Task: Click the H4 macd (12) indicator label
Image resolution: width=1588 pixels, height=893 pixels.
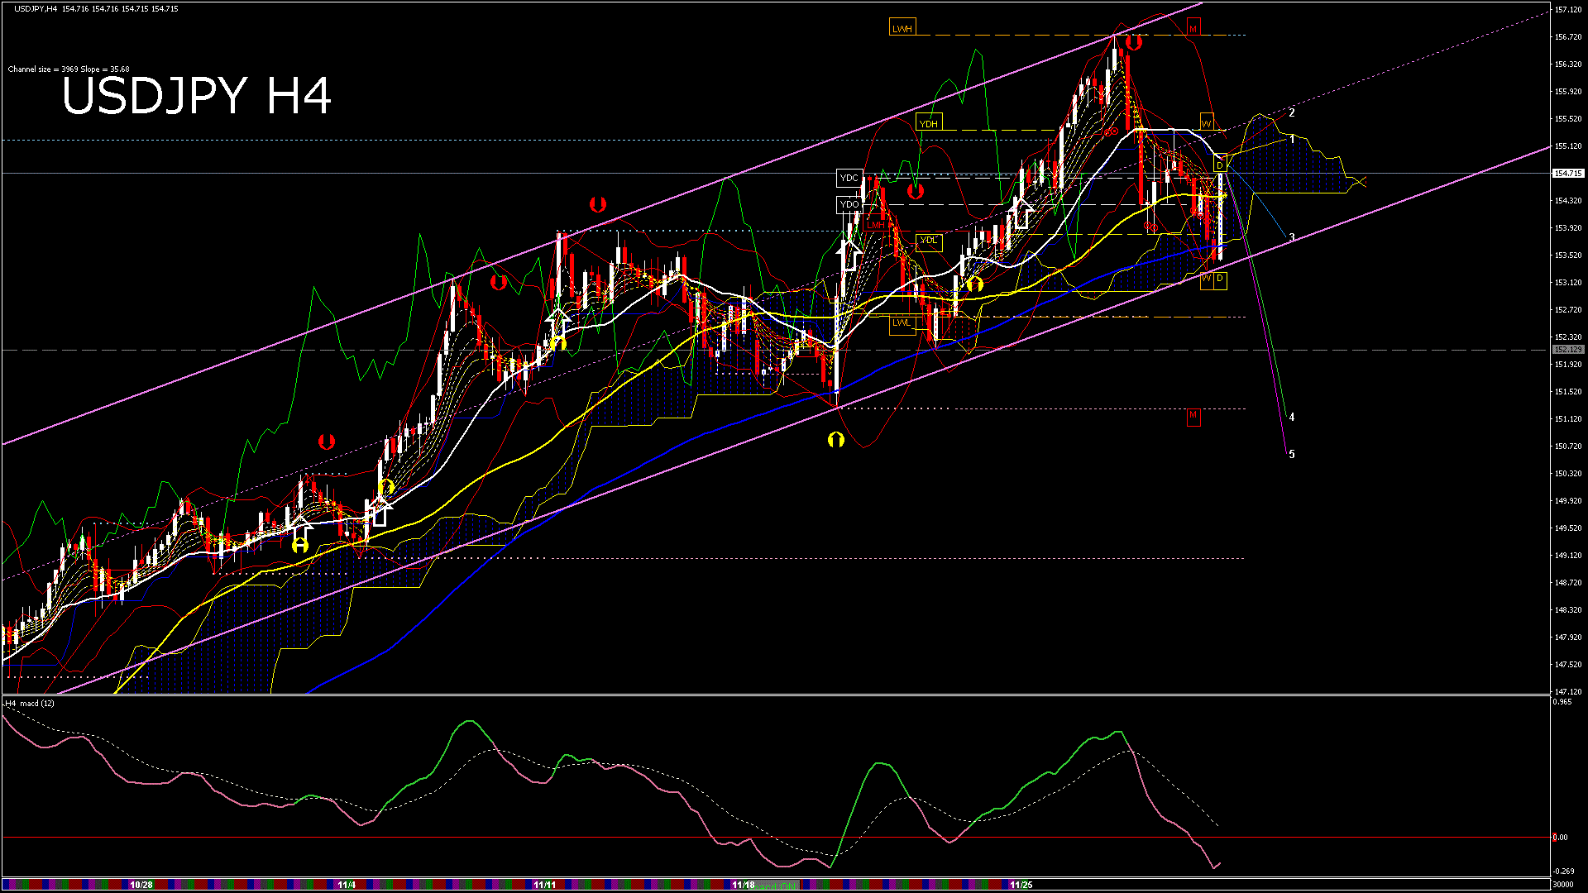Action: click(30, 704)
